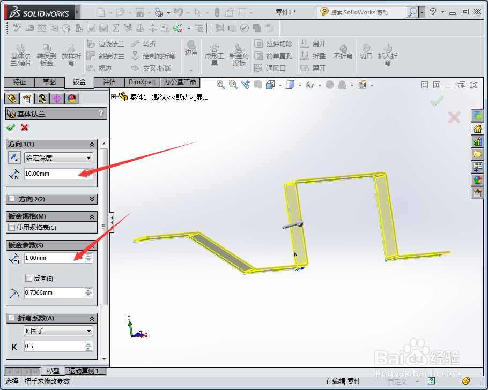Image resolution: width=488 pixels, height=390 pixels.
Task: Click the Rip (切口) tool
Action: [366, 51]
